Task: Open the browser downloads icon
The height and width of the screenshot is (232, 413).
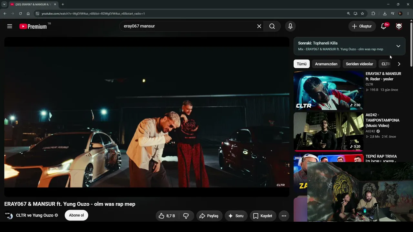Action: pyautogui.click(x=385, y=14)
